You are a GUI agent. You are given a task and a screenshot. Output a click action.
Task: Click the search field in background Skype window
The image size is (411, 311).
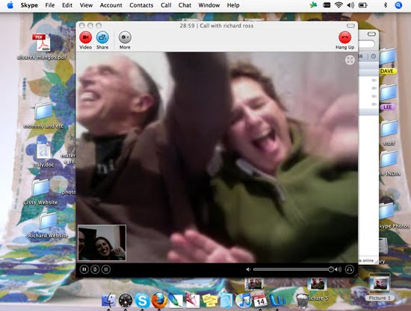366,44
